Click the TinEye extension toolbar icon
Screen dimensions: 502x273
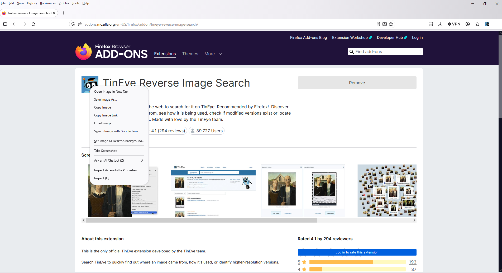487,24
